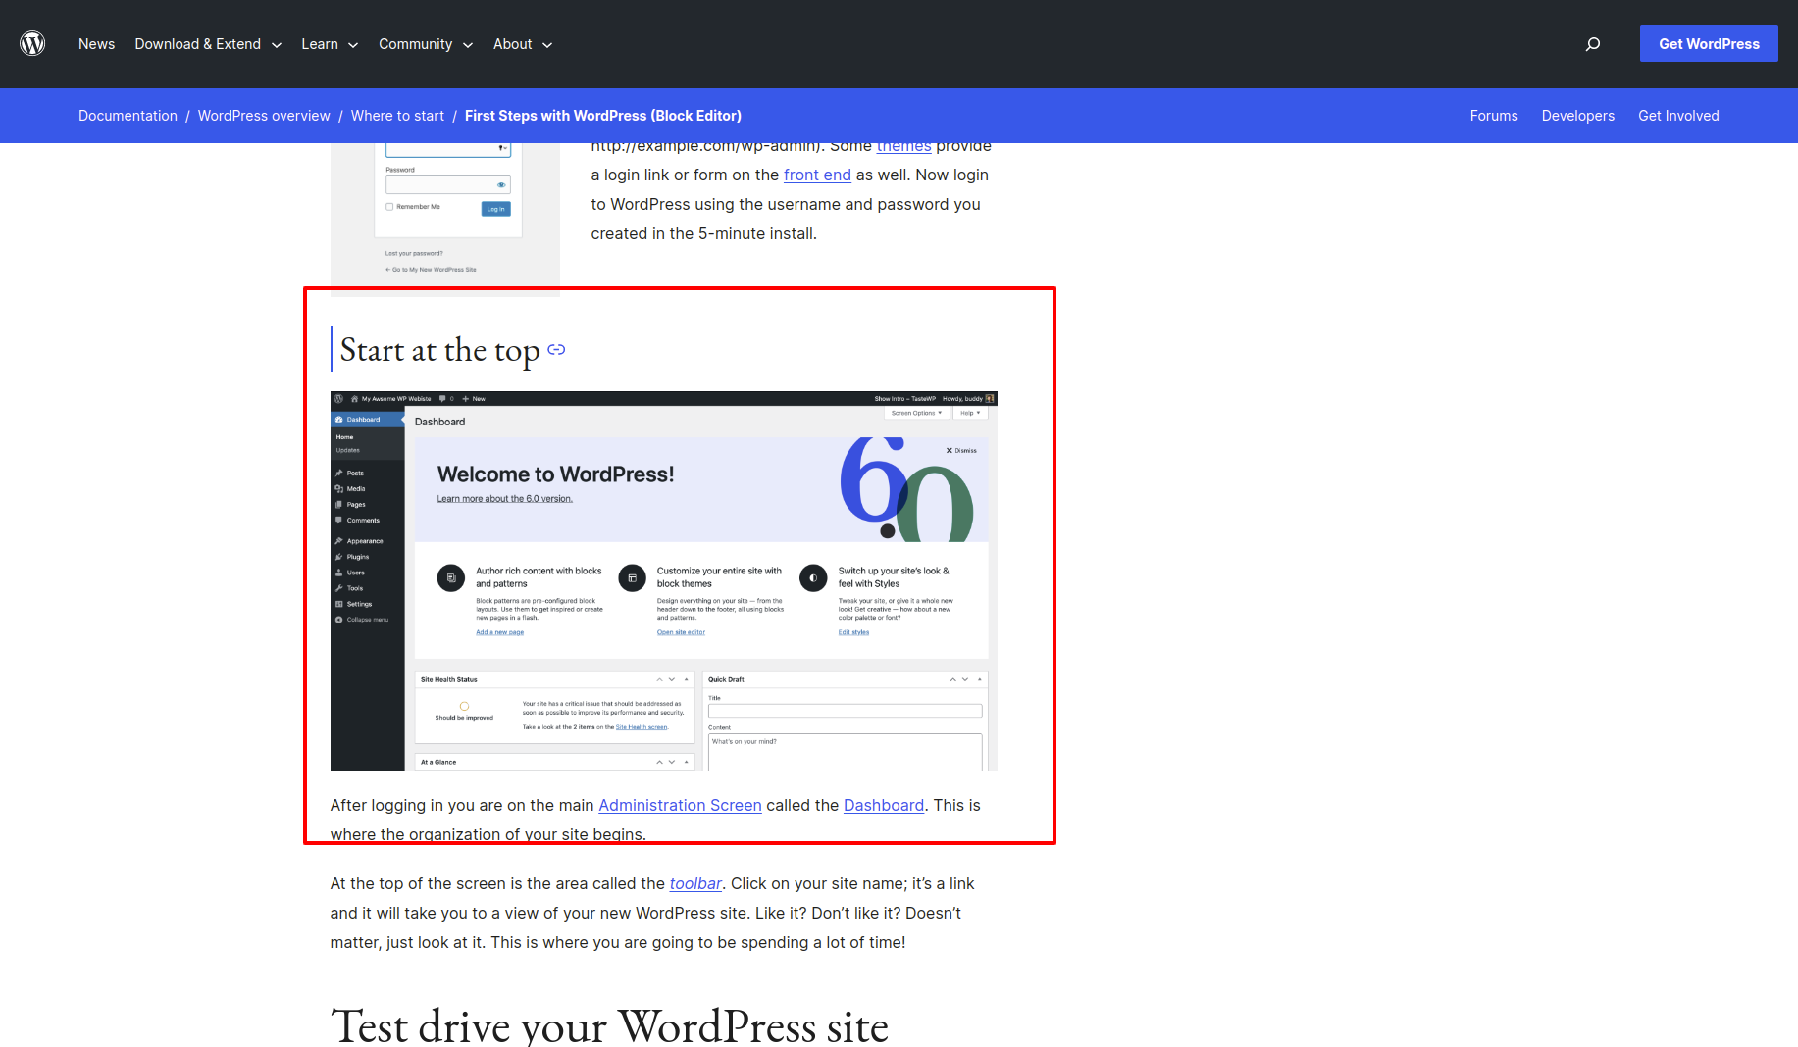Screen dimensions: 1798x1047
Task: Click the Comments bubble icon in the sidebar
Action: [341, 520]
